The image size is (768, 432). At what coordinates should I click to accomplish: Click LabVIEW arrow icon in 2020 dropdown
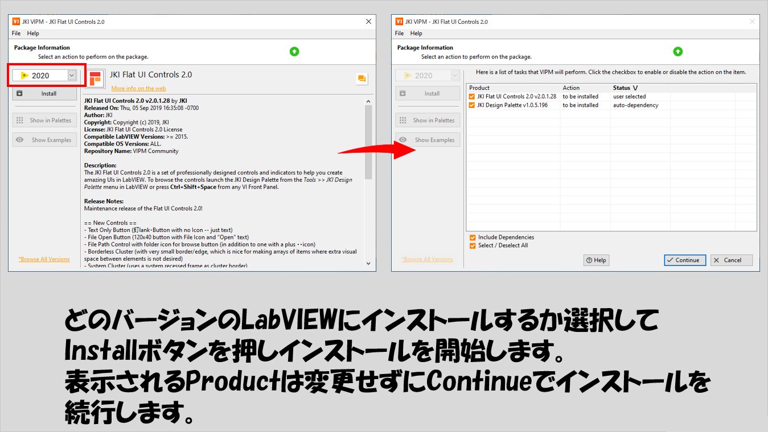[x=24, y=76]
